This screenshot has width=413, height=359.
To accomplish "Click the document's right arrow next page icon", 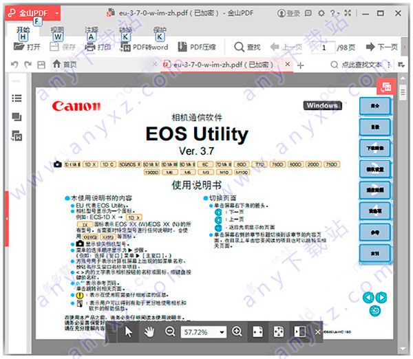I will (x=381, y=297).
